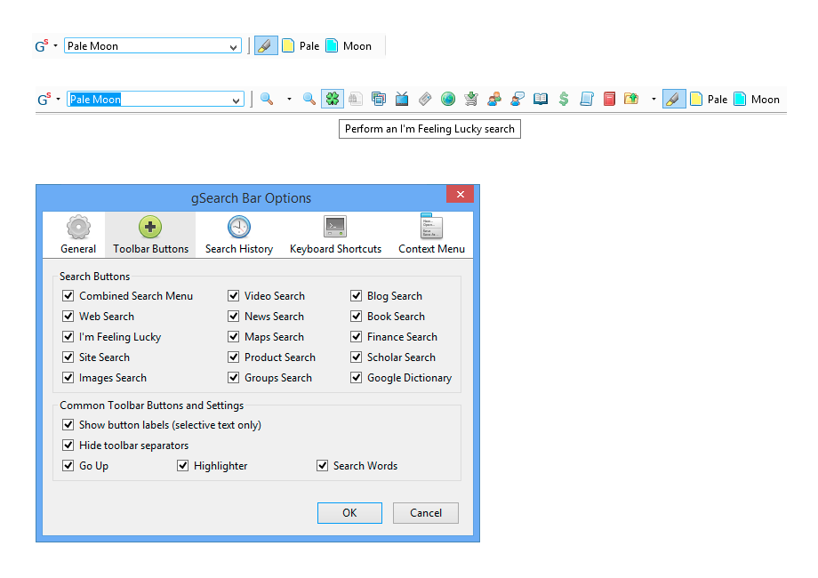
Task: Toggle the Web Search checkbox
Action: pos(68,317)
